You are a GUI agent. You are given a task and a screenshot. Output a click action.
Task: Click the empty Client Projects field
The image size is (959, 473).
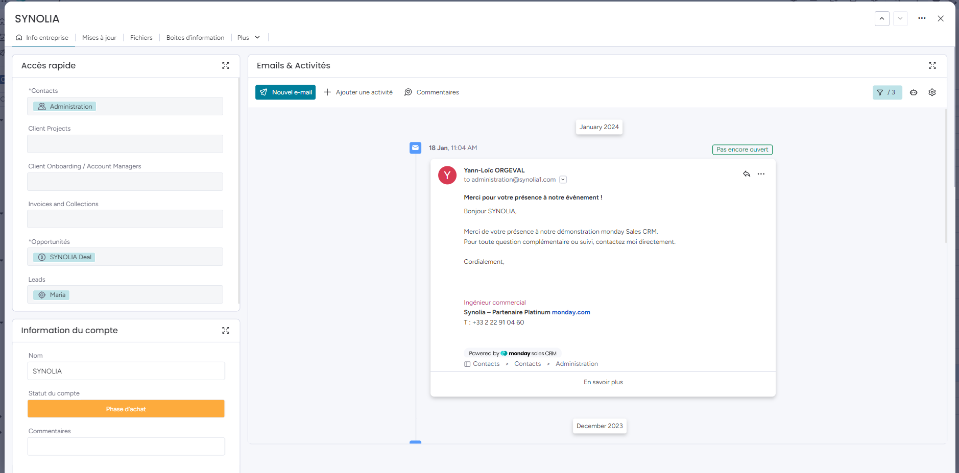point(125,144)
